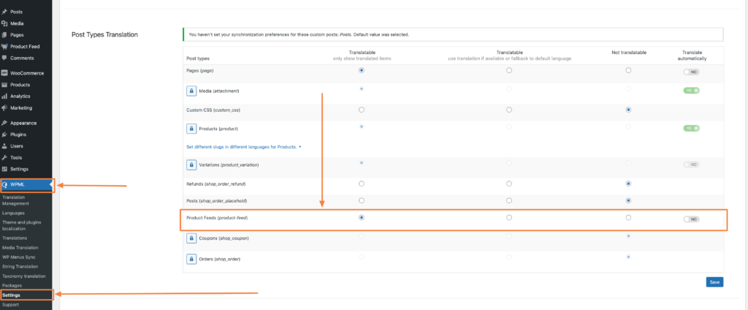Click the Plugins plug icon
748x310 pixels.
(x=4, y=135)
